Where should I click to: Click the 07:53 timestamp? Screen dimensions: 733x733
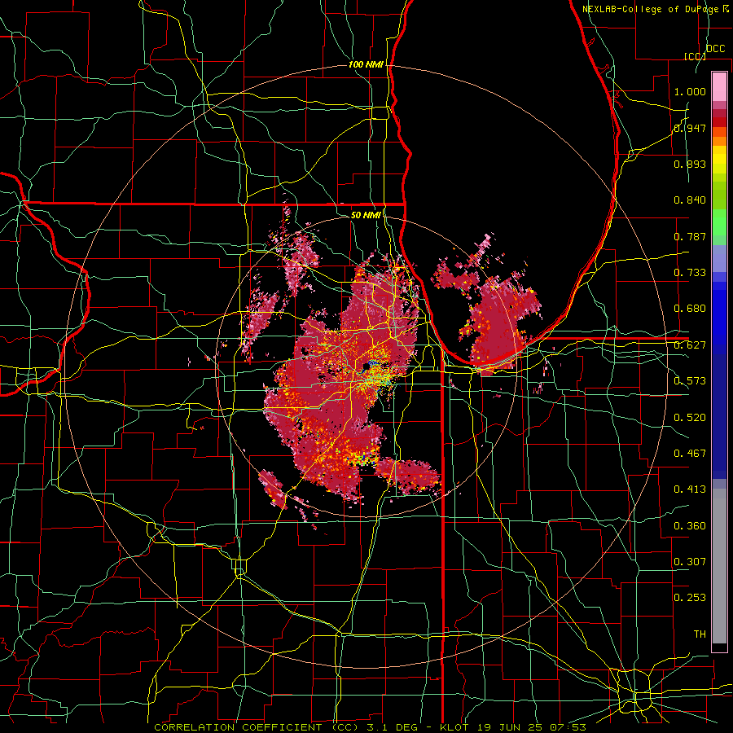tap(570, 727)
